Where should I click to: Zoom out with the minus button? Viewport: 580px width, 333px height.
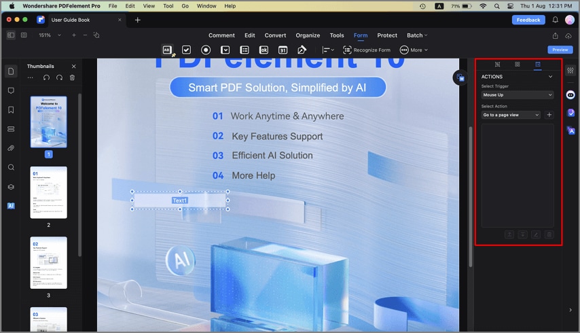coord(85,35)
